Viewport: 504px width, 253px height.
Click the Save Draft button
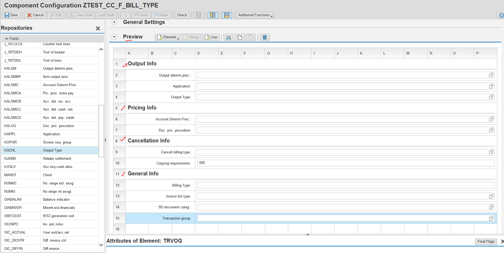pos(82,15)
